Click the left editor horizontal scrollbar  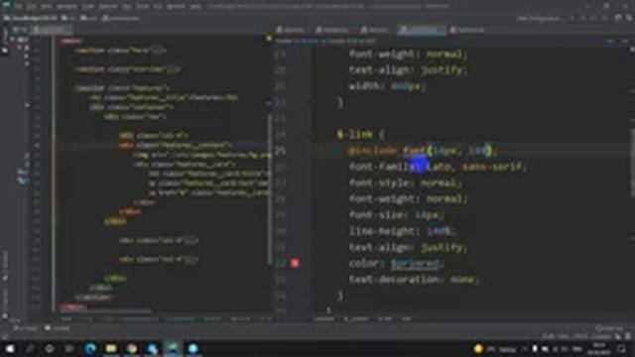105,311
